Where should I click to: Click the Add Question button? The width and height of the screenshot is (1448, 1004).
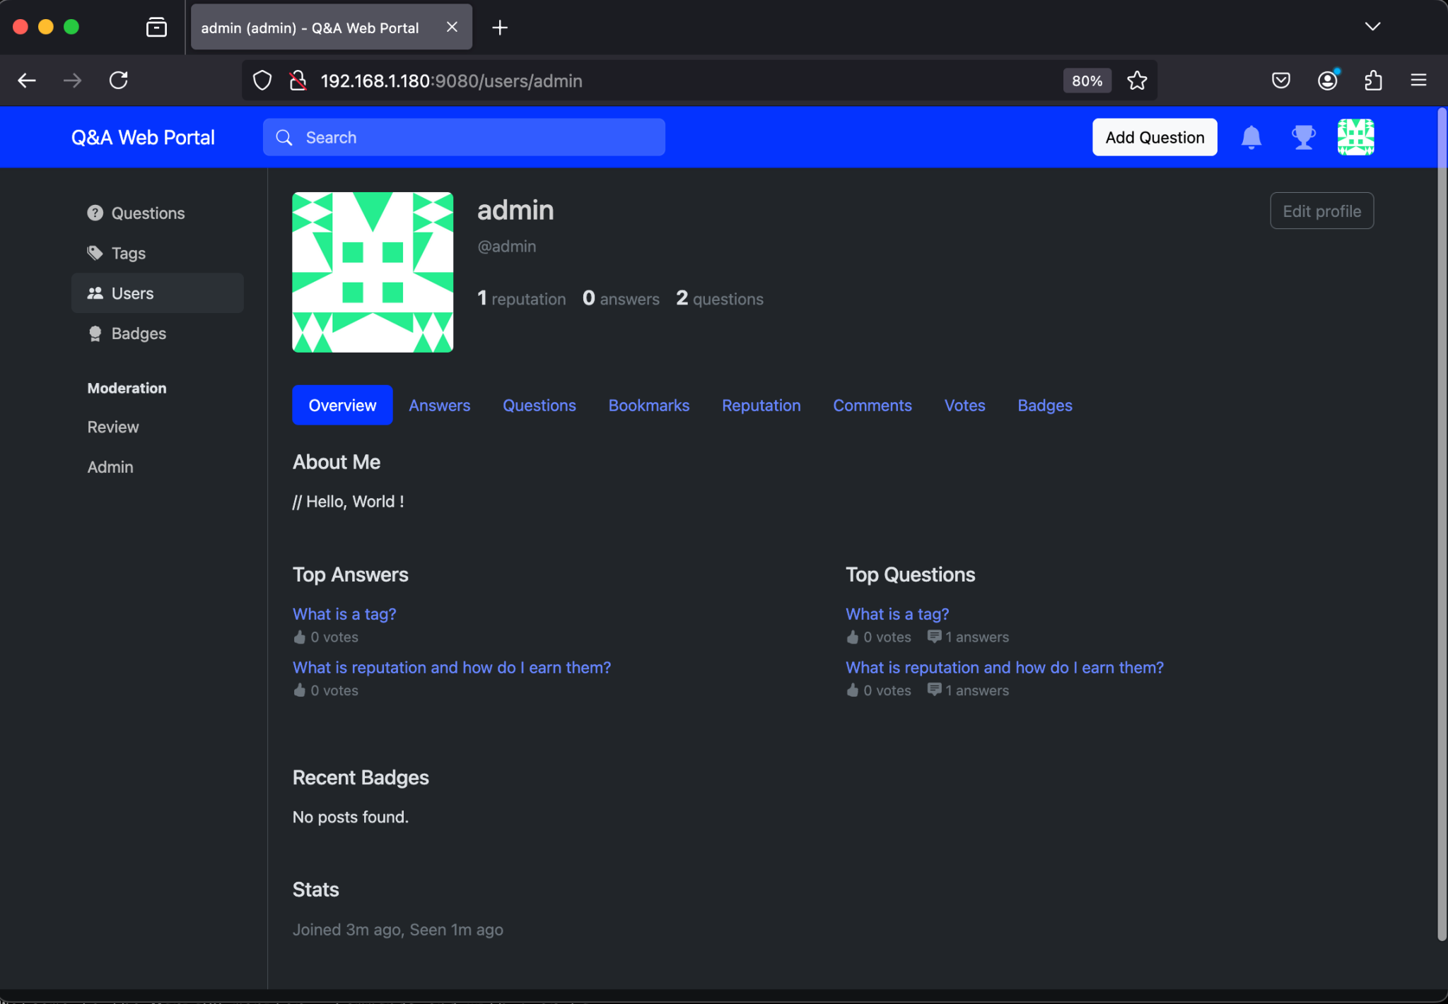pyautogui.click(x=1154, y=137)
